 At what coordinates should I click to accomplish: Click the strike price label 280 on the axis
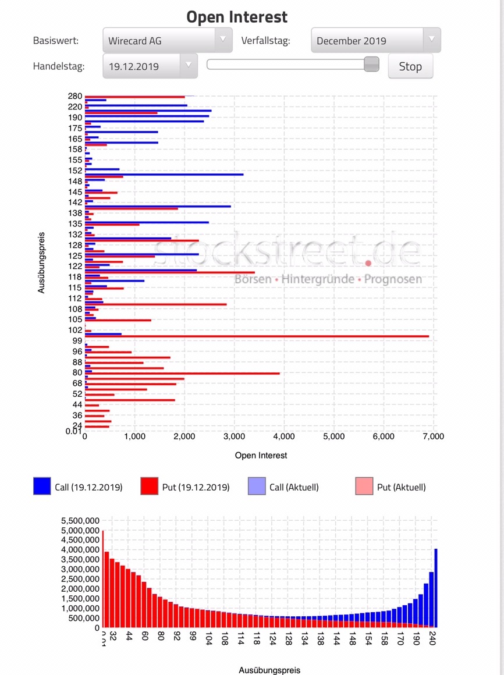(74, 95)
